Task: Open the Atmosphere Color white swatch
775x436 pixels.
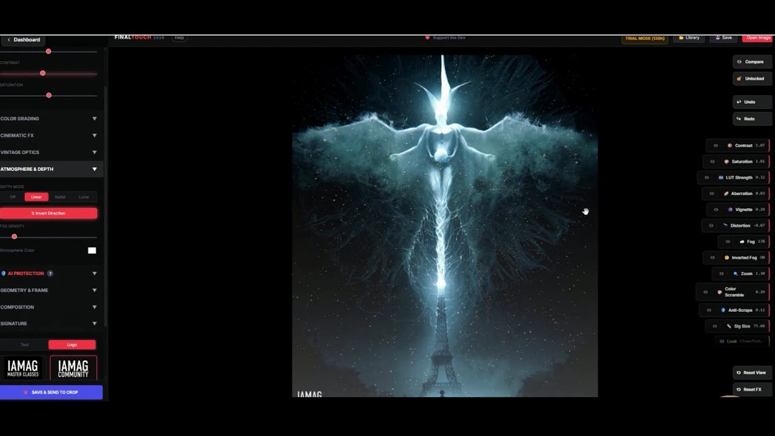Action: [x=92, y=251]
